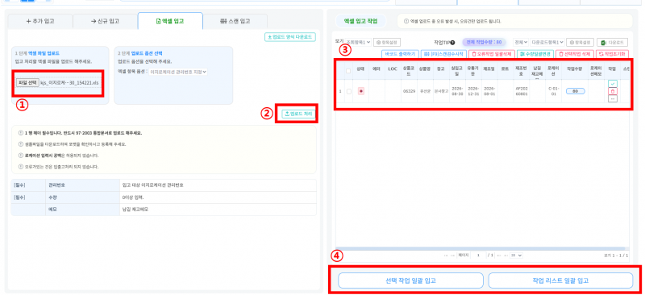The image size is (645, 295).
Task: Click the page number input field
Action: click(478, 256)
